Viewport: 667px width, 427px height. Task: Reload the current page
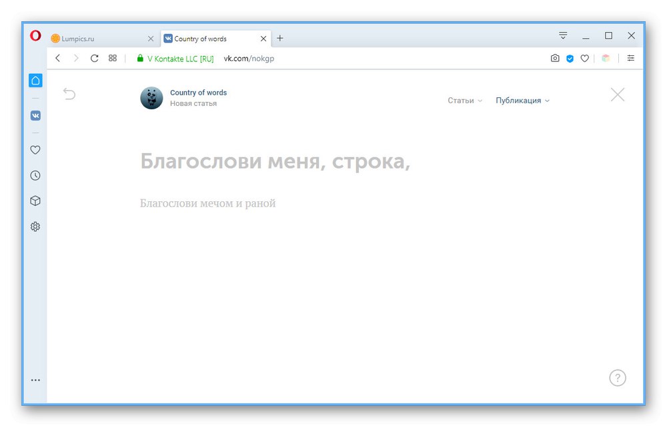[x=95, y=58]
